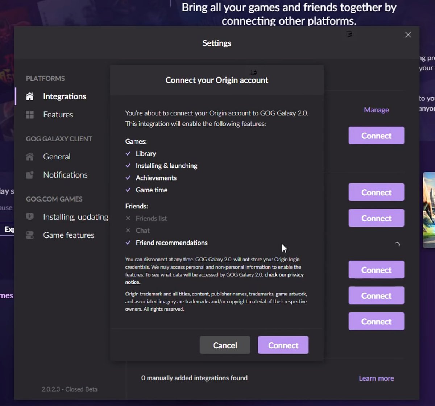Screen dimensions: 435x406
Task: Click the Installing, updating download icon
Action: click(x=30, y=217)
